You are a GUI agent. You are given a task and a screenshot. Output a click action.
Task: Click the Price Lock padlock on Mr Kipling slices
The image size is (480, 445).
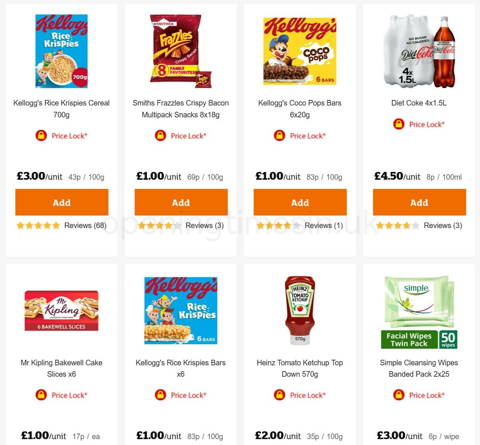(x=42, y=395)
